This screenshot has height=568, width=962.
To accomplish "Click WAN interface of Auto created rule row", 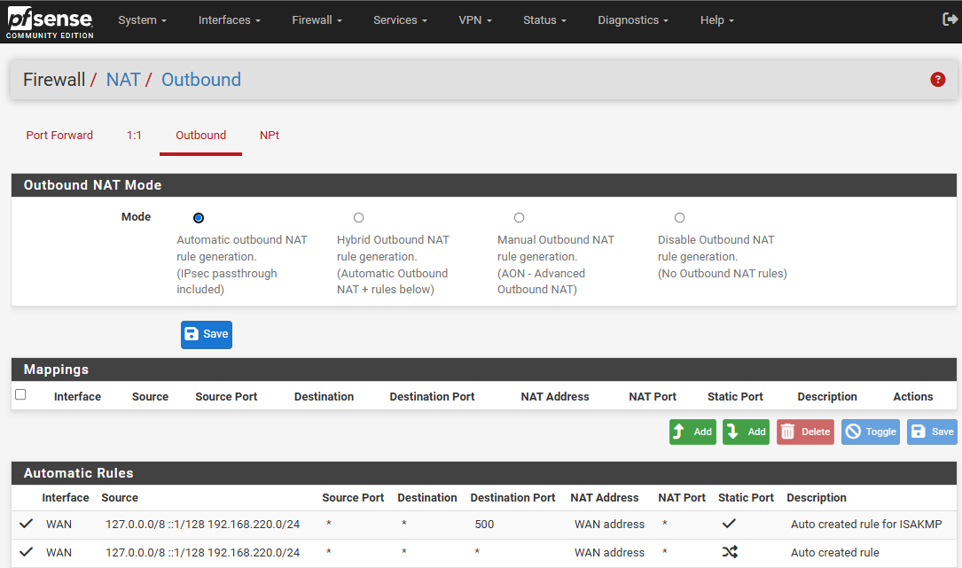I will click(x=59, y=552).
